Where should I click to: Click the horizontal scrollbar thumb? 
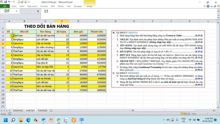click(x=165, y=111)
